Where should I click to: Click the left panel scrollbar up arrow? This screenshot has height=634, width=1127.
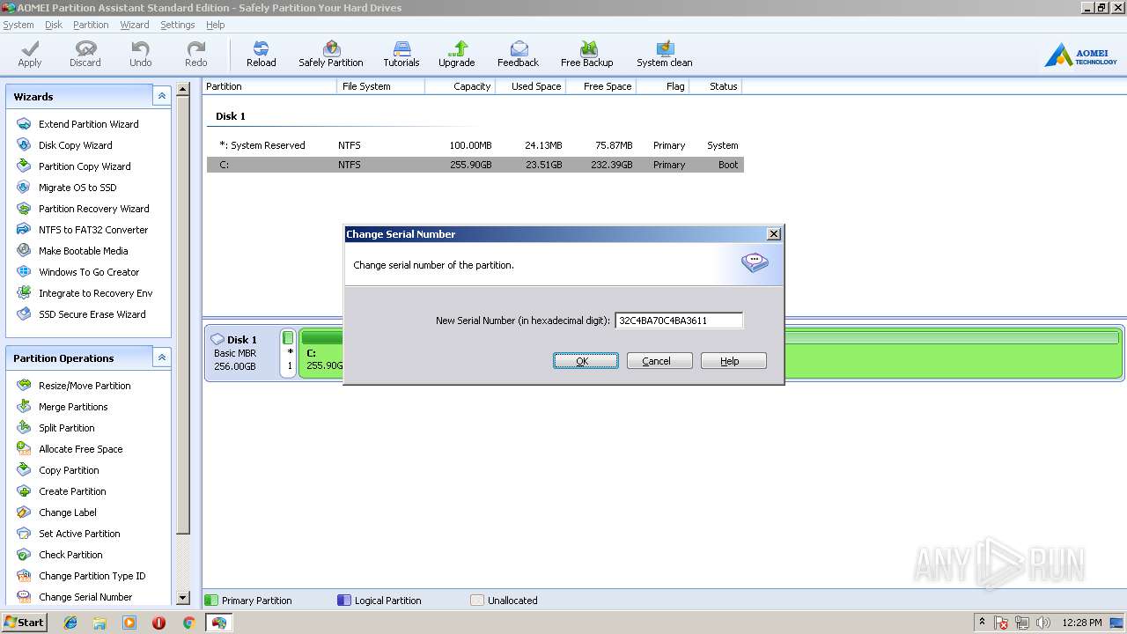coord(183,89)
